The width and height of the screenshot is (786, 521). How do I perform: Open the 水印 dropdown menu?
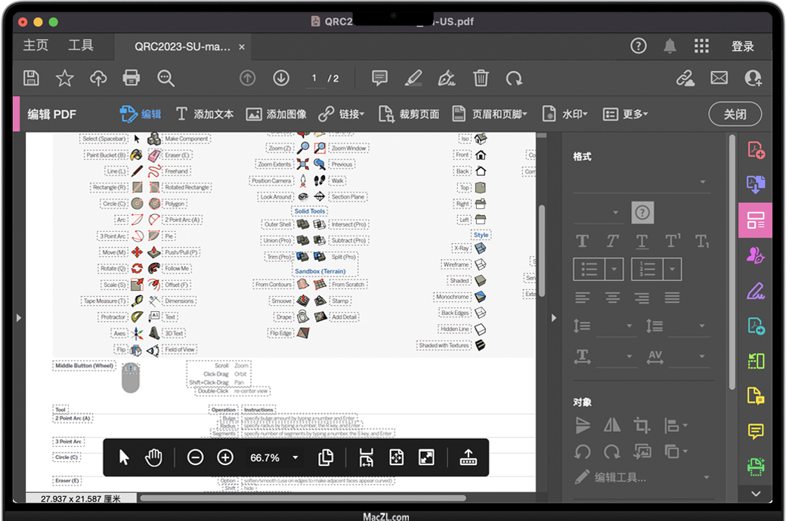pos(565,114)
